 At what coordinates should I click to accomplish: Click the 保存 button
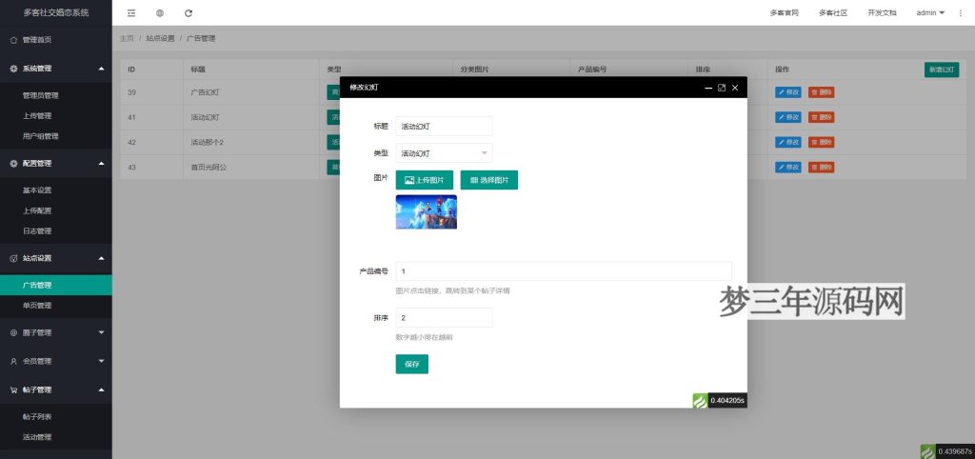[411, 365]
